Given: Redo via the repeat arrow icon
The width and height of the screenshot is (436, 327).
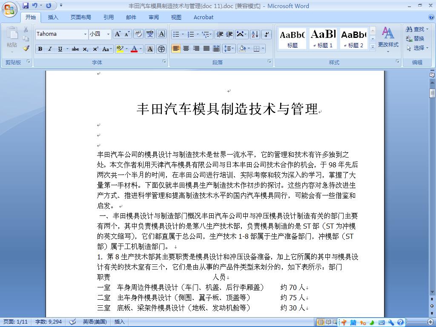Looking at the screenshot, I should pos(49,6).
